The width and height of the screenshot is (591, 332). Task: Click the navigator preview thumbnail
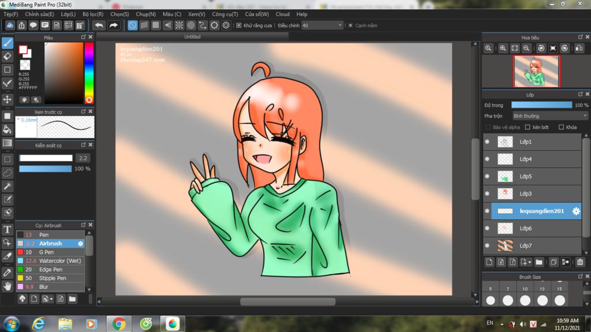[536, 71]
